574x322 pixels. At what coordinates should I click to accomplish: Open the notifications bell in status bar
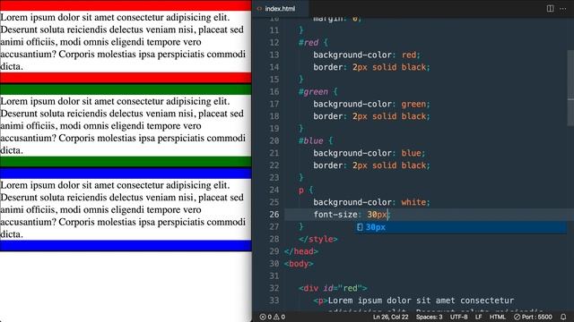pyautogui.click(x=563, y=317)
